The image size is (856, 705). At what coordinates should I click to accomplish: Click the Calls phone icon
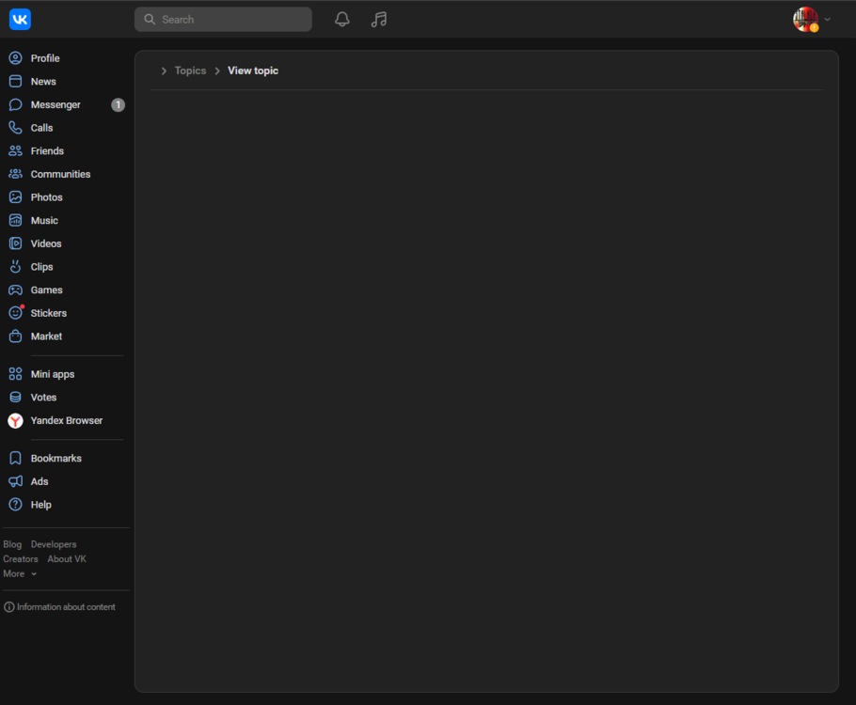pyautogui.click(x=16, y=128)
